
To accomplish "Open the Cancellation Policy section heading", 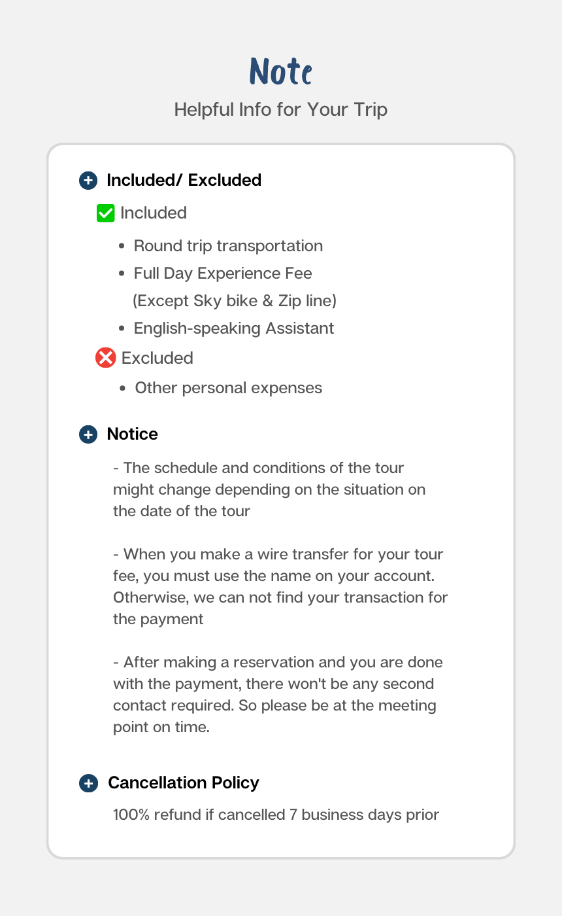I will coord(183,783).
